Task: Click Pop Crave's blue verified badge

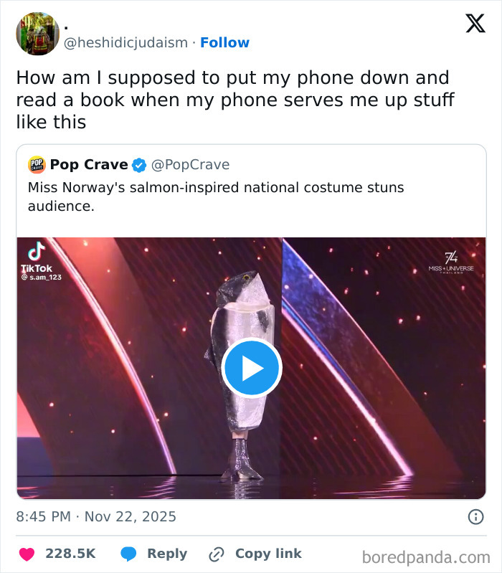Action: (x=139, y=165)
